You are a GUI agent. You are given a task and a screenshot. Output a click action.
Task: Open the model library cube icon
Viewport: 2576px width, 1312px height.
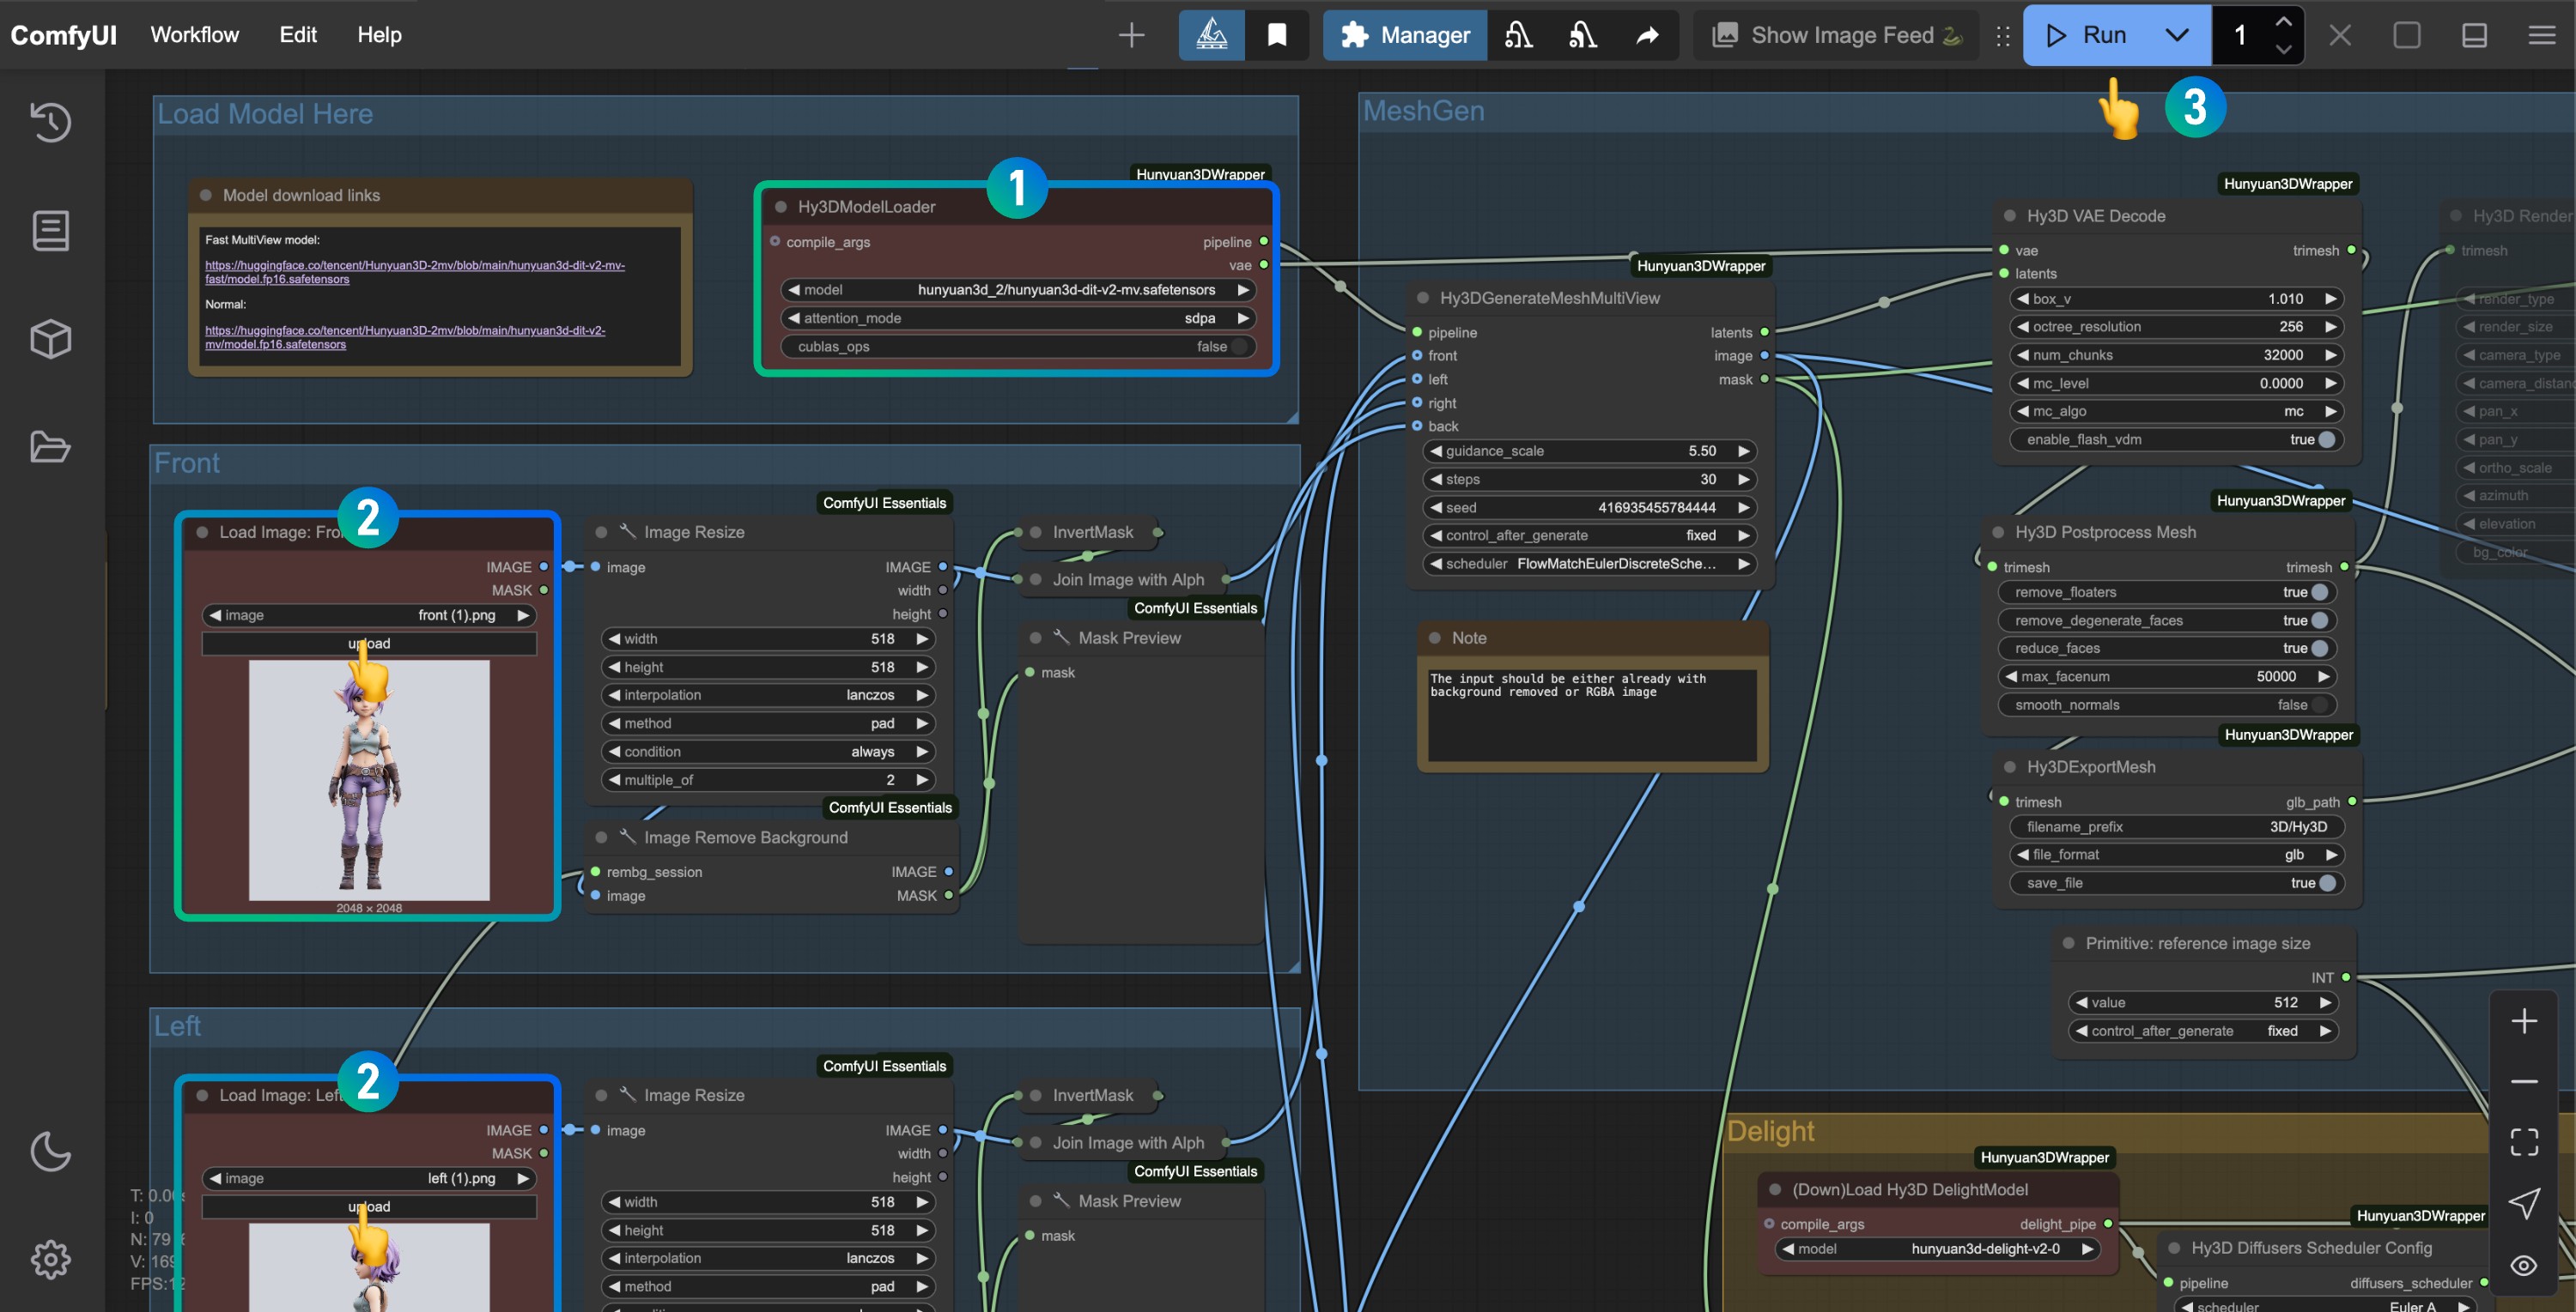[50, 339]
